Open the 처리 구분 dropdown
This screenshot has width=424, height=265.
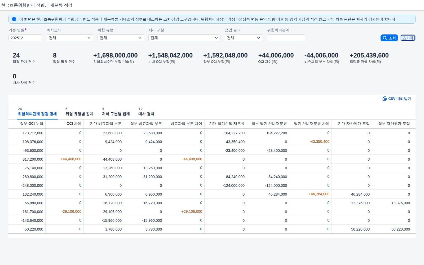pos(184,38)
